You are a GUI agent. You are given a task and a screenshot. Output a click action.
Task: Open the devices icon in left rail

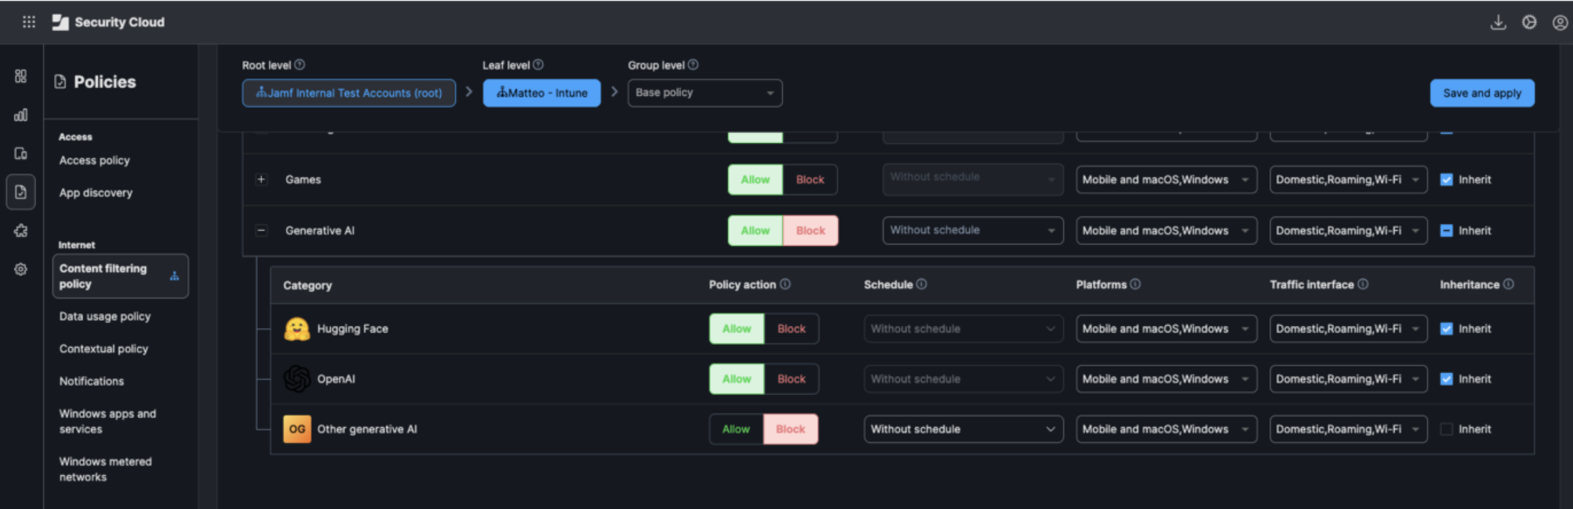[x=21, y=154]
